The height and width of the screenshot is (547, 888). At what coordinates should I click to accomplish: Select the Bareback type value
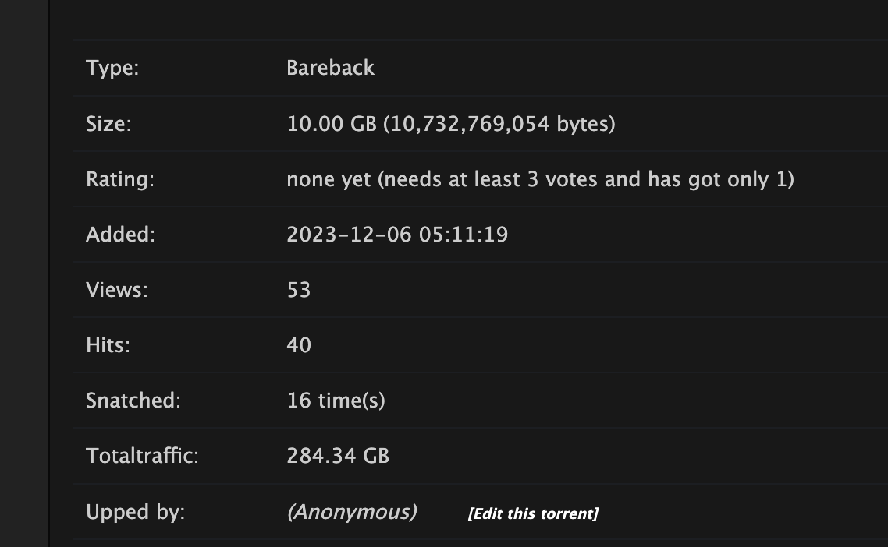coord(330,68)
